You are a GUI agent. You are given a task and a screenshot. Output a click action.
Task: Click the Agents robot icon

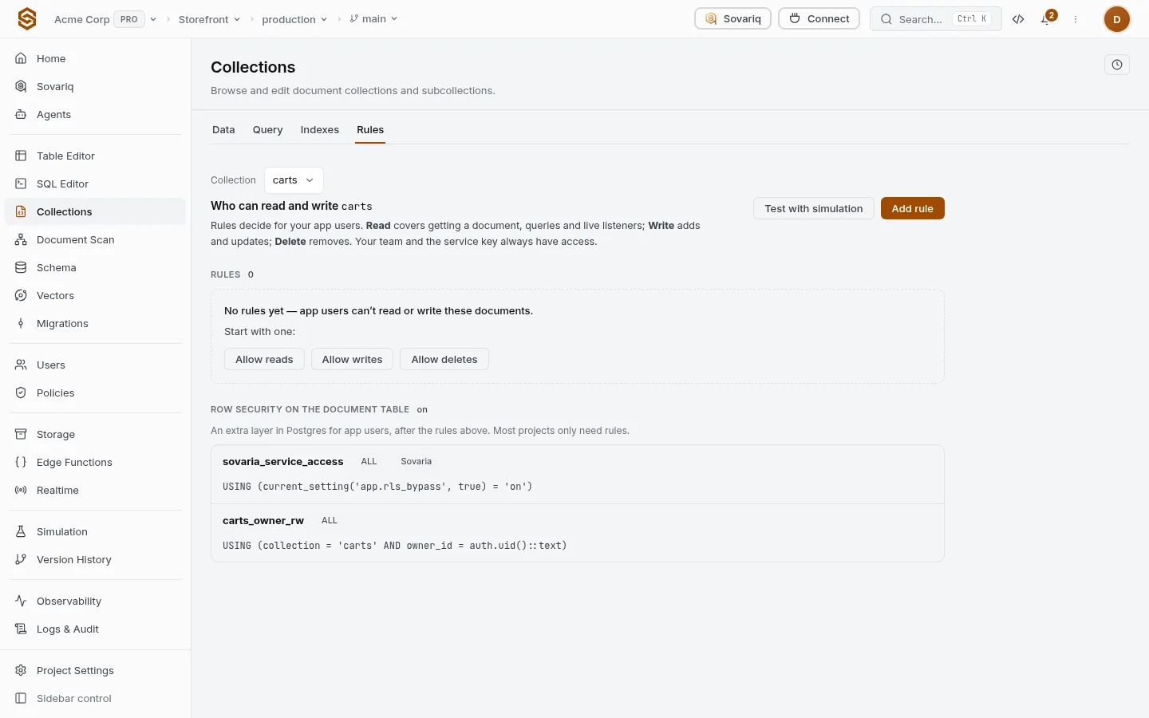point(21,114)
